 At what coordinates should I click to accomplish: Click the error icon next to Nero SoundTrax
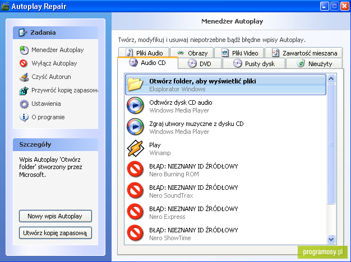coord(135,190)
